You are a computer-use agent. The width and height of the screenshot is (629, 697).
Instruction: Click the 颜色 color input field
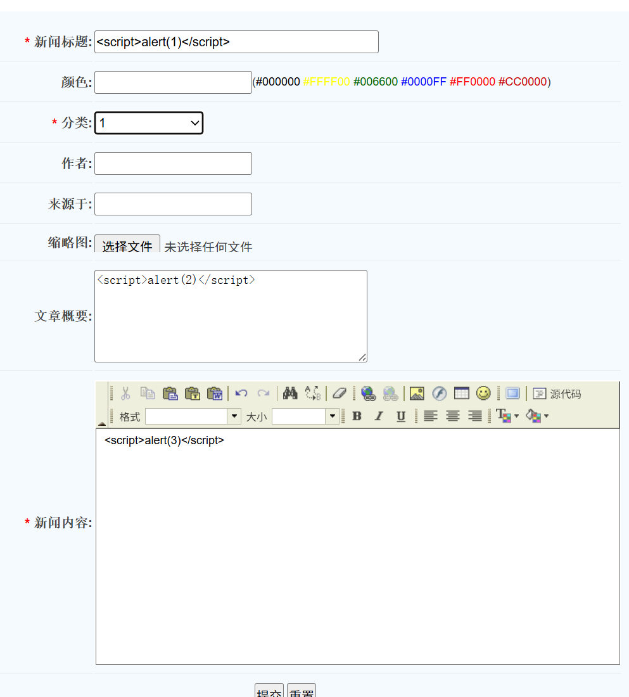click(x=174, y=82)
